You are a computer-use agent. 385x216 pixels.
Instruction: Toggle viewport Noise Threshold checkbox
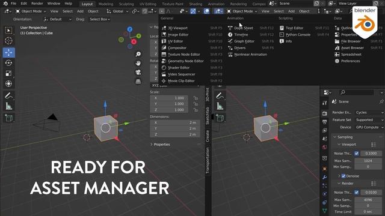(x=356, y=154)
